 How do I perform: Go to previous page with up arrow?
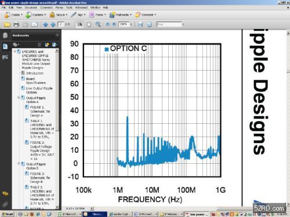point(45,24)
